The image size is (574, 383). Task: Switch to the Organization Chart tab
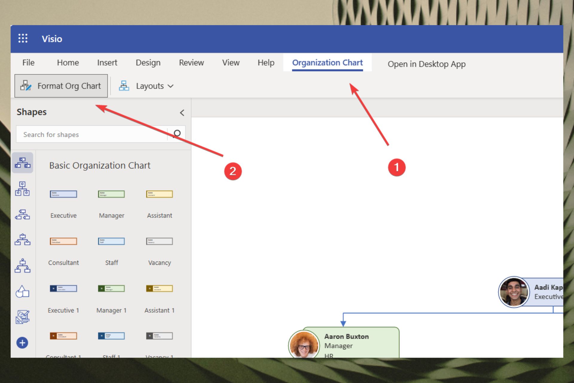click(327, 63)
